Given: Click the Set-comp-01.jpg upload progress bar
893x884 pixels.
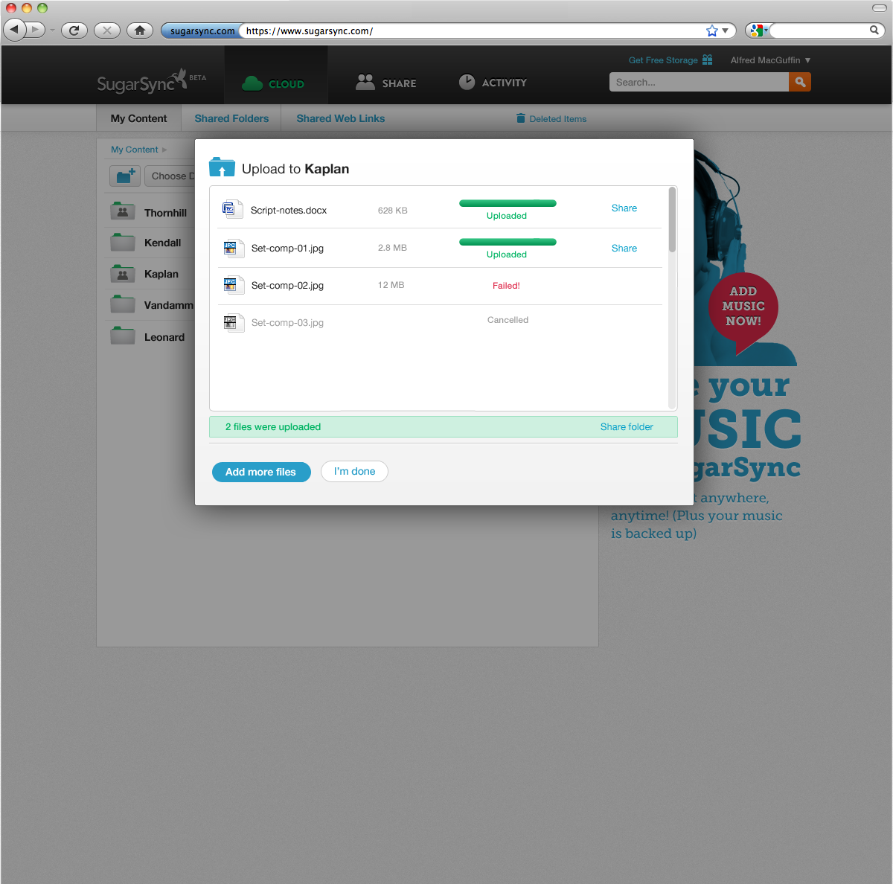Looking at the screenshot, I should pyautogui.click(x=508, y=242).
